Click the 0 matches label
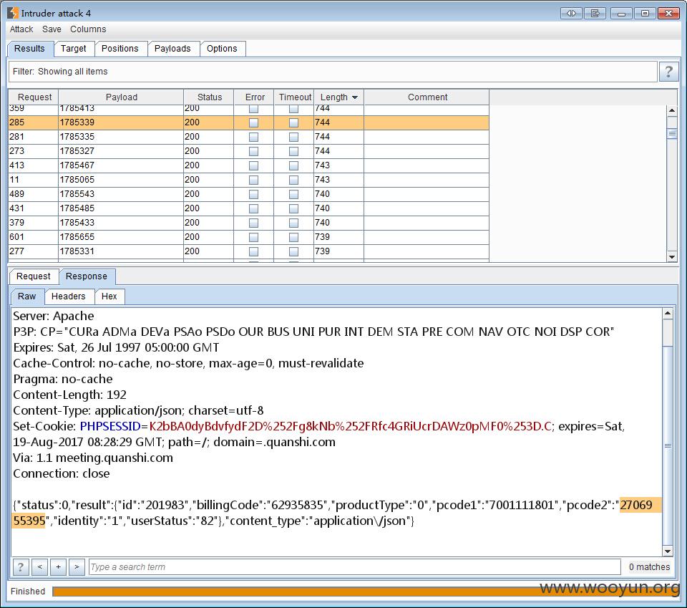Viewport: 687px width, 608px height. 649,566
